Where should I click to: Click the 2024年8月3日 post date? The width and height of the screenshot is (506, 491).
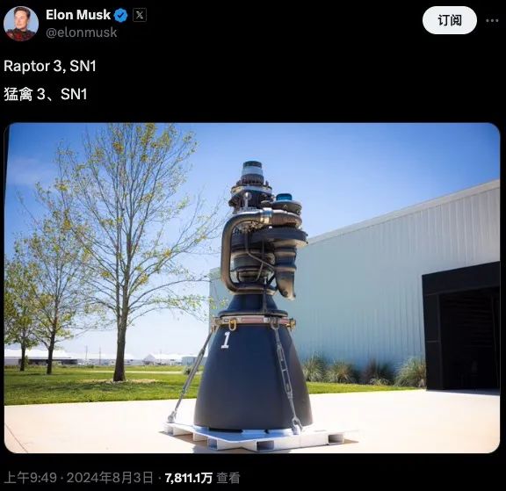point(110,478)
